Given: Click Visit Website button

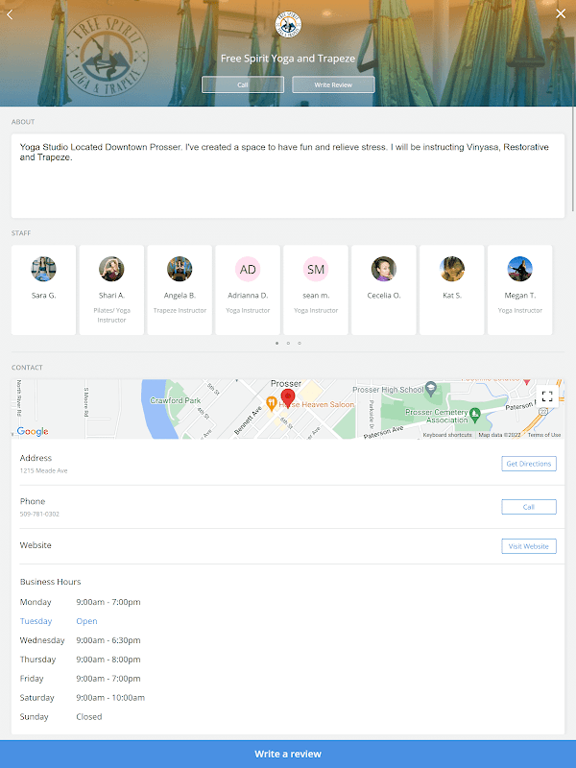Looking at the screenshot, I should (529, 546).
